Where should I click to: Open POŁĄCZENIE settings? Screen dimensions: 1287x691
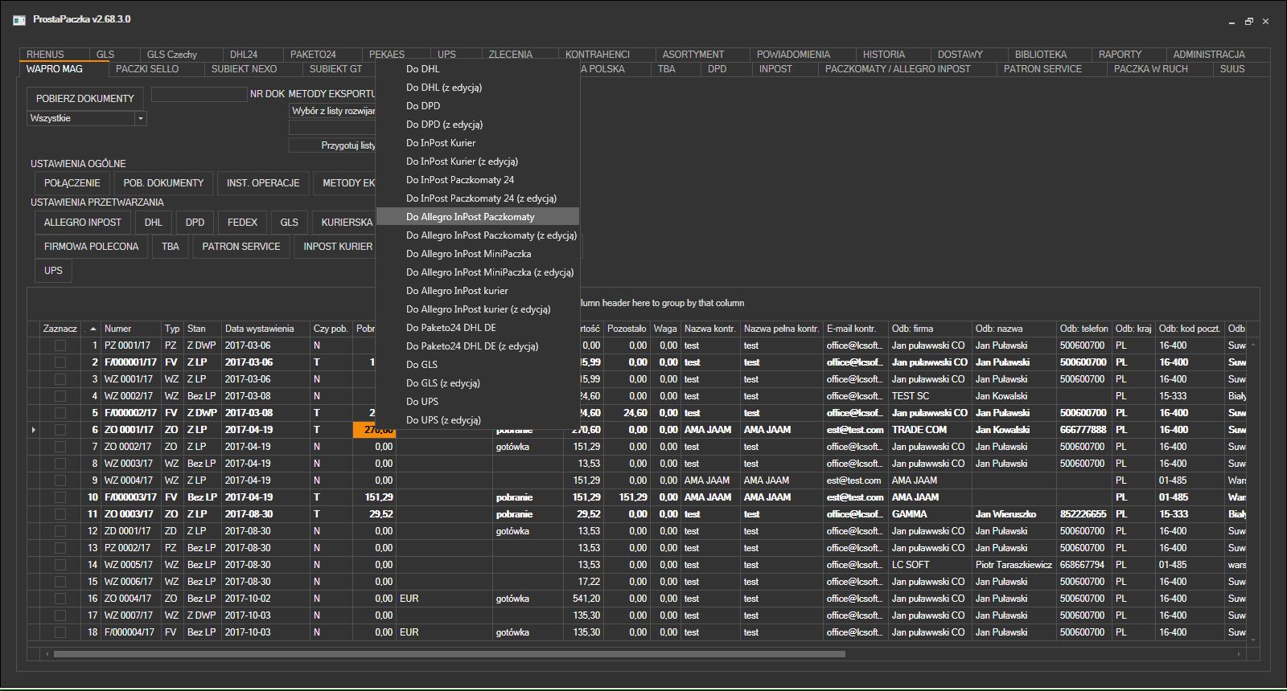pyautogui.click(x=72, y=183)
